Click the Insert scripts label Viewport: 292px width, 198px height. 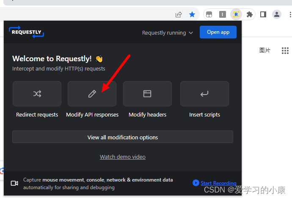(204, 114)
